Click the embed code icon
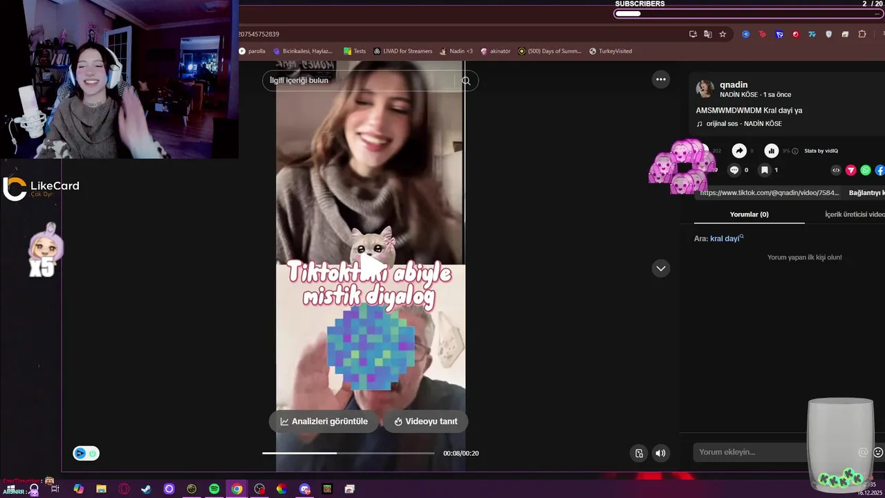885x498 pixels. click(x=836, y=170)
